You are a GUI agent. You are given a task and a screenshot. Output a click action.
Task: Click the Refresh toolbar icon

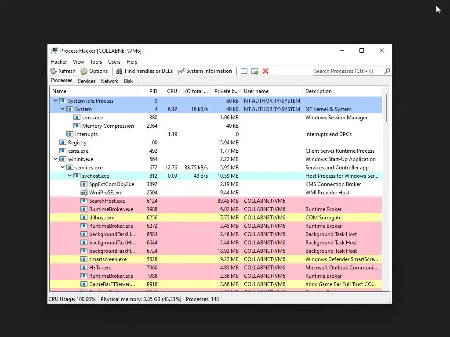[x=53, y=71]
